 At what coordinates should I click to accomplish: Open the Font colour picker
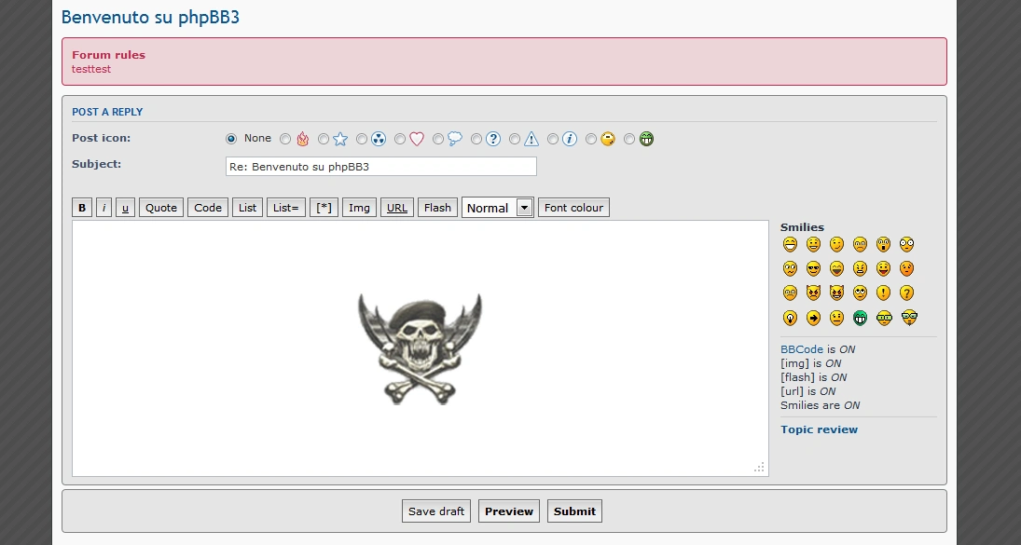[x=573, y=208]
